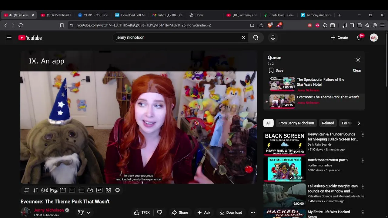Screen dimensions: 388x218
Task: Open the Jenny Nicholson channel avatar
Action: pyautogui.click(x=25, y=212)
